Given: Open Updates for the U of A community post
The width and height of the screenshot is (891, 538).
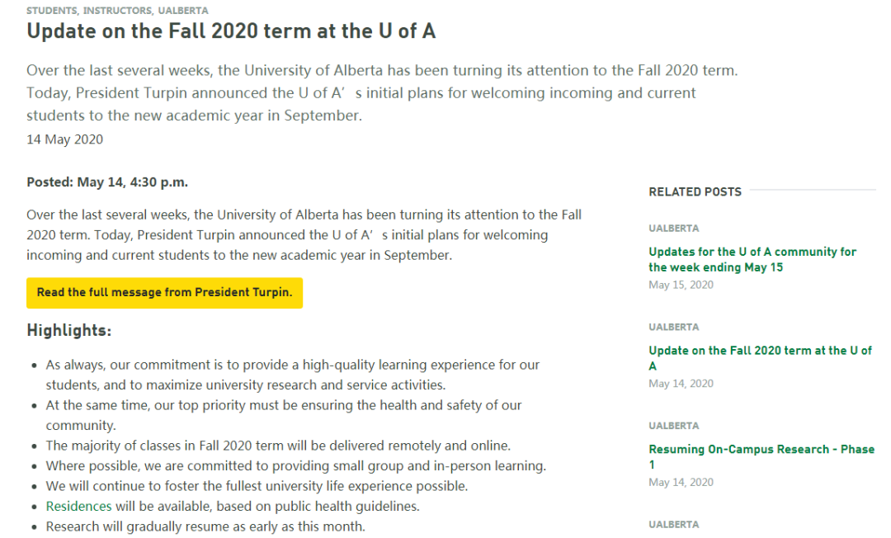Looking at the screenshot, I should pyautogui.click(x=752, y=259).
